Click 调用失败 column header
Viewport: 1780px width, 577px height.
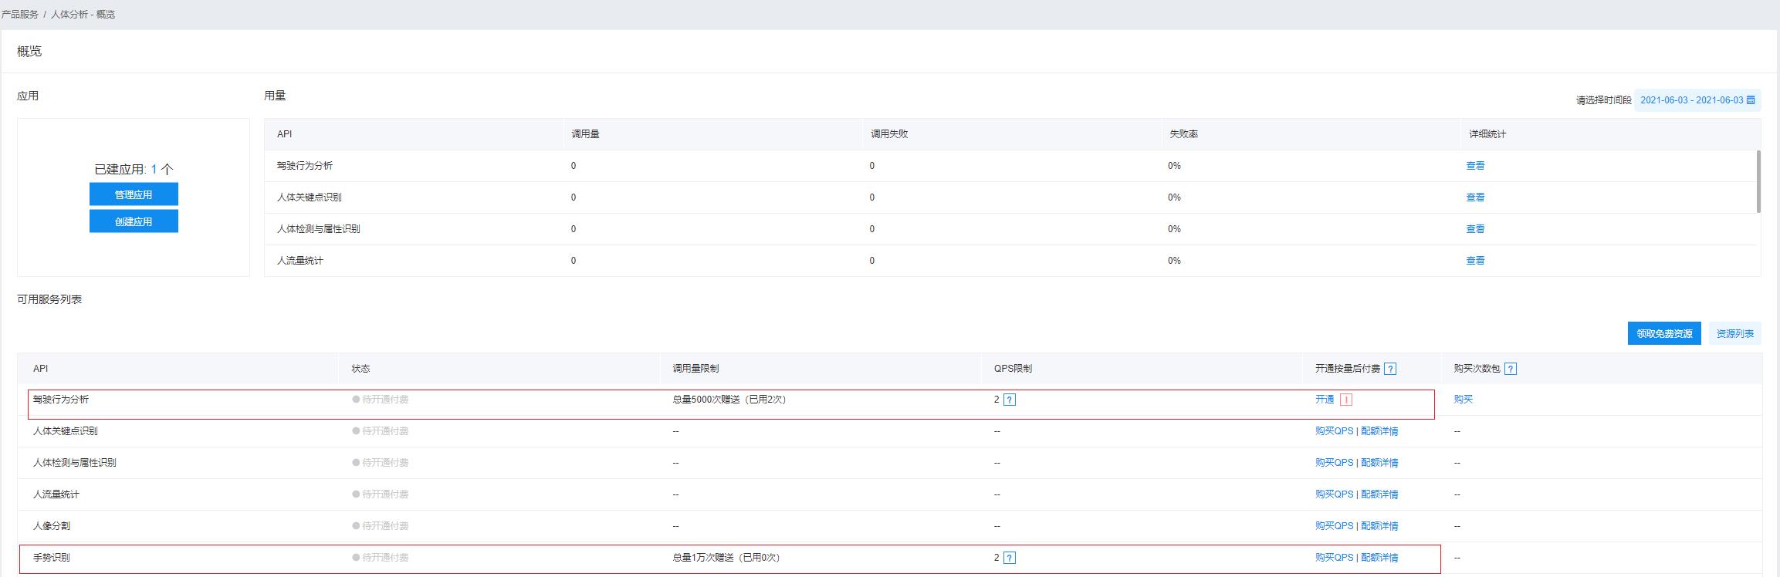(888, 134)
